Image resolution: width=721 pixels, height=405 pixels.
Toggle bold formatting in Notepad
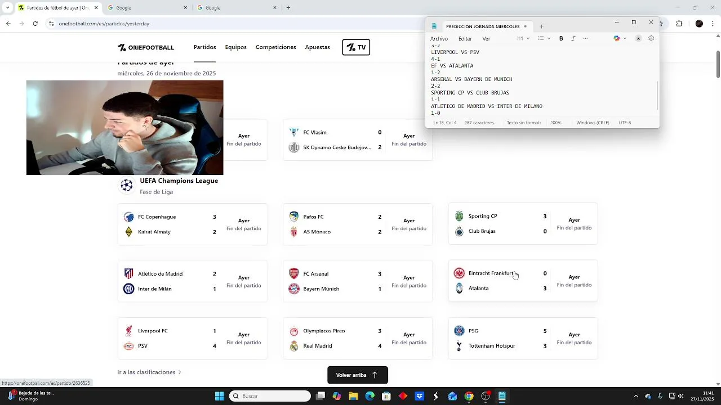pyautogui.click(x=561, y=38)
